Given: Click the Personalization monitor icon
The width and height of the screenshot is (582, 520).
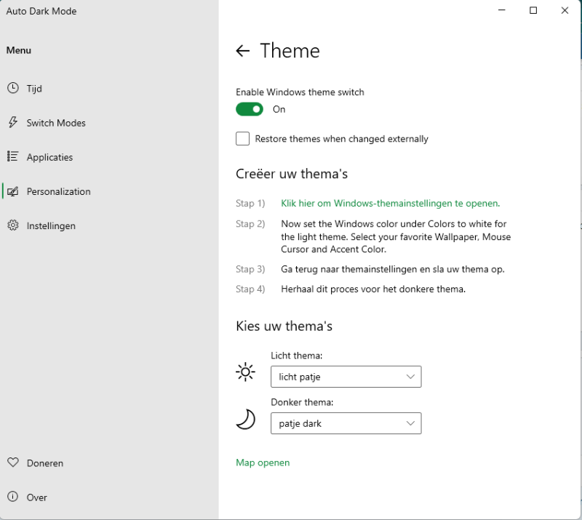Looking at the screenshot, I should (13, 191).
